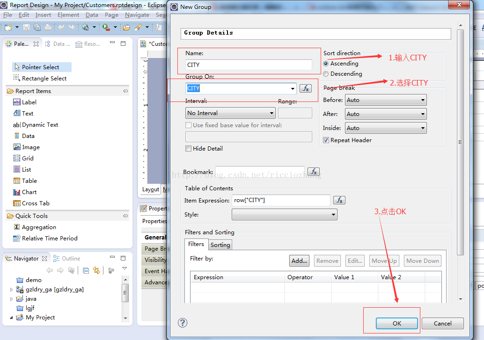The width and height of the screenshot is (484, 340).
Task: Switch to the Sorting tab
Action: point(220,245)
